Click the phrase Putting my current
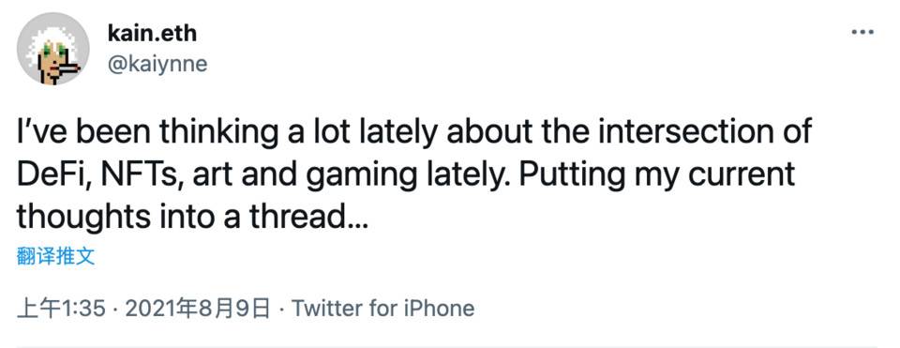Screen dimensions: 900x348 (x=657, y=175)
